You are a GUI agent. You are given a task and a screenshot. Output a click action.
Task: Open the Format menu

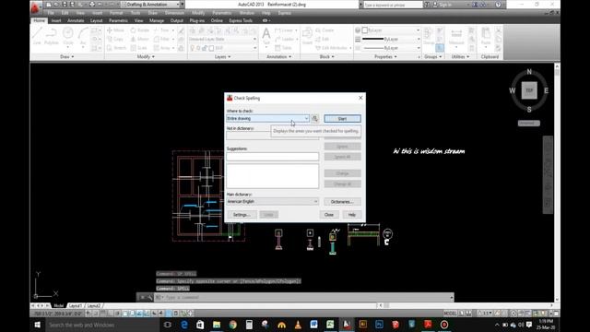tap(116, 13)
